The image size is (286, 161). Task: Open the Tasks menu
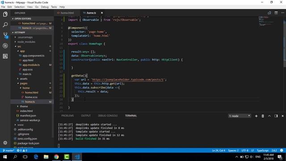(x=54, y=7)
